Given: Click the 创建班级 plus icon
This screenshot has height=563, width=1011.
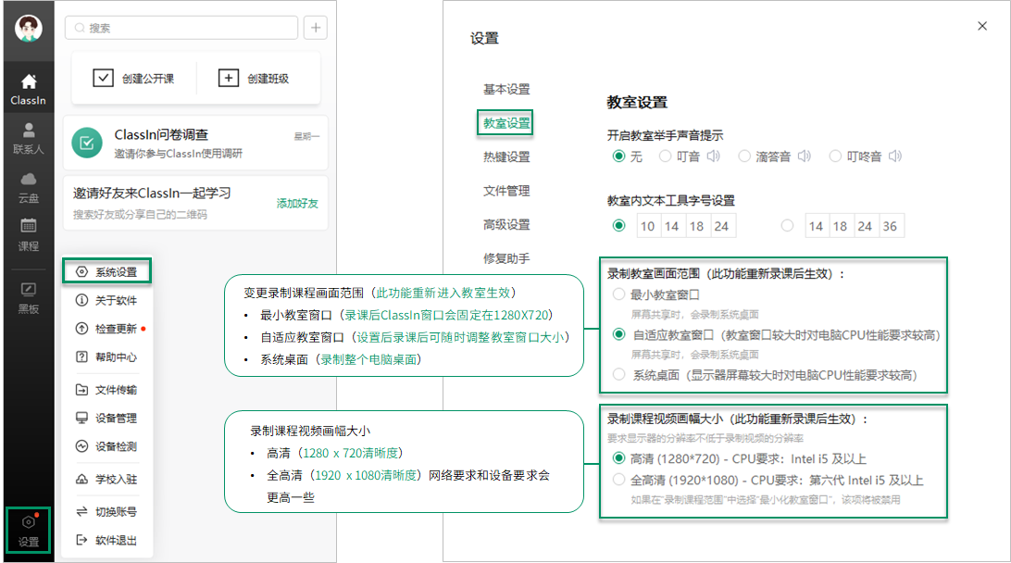Looking at the screenshot, I should (229, 78).
